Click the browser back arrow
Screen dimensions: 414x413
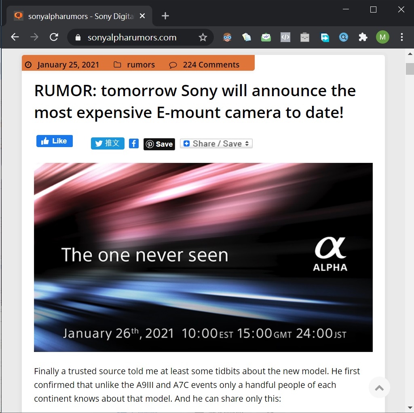[x=15, y=37]
